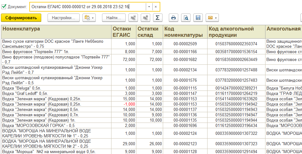
Task: Click the Sigma sum icon
Action: coord(157,18)
